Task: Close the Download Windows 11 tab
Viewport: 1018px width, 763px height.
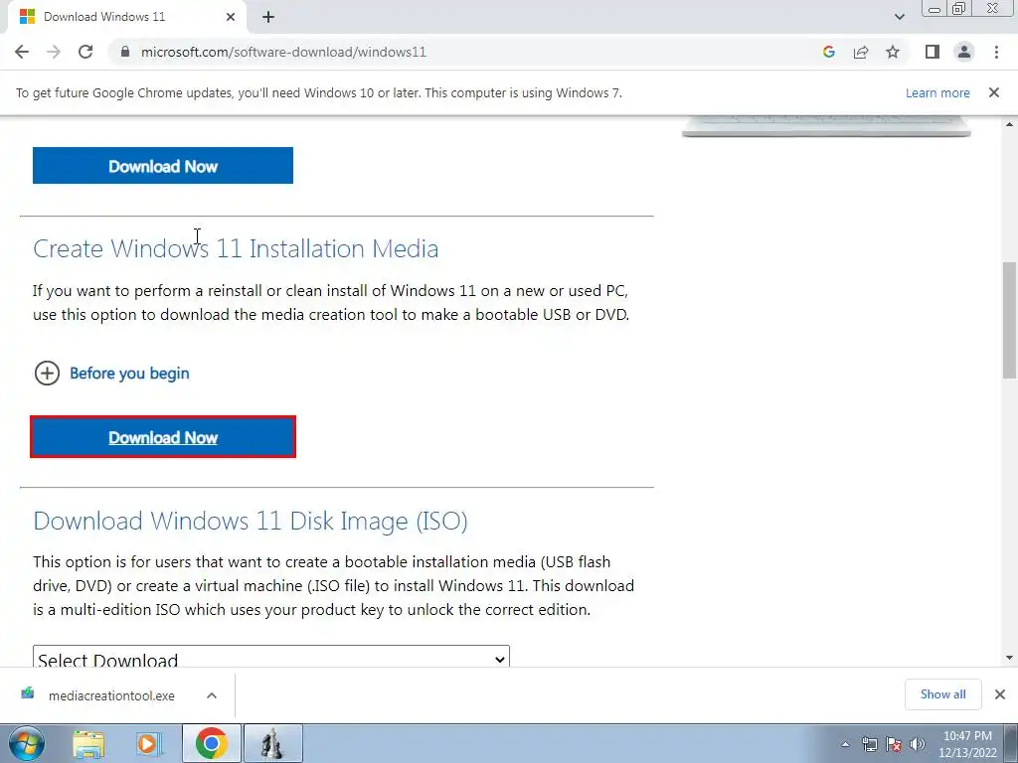Action: pyautogui.click(x=231, y=17)
